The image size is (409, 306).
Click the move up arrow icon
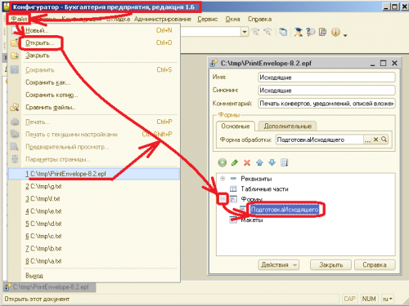pyautogui.click(x=259, y=162)
